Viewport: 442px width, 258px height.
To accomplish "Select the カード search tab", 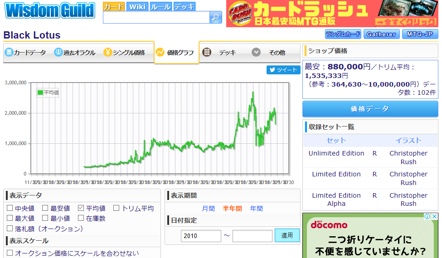I will (114, 6).
